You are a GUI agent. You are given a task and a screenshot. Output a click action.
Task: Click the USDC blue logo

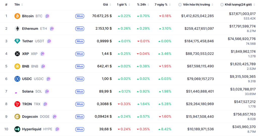17,79
